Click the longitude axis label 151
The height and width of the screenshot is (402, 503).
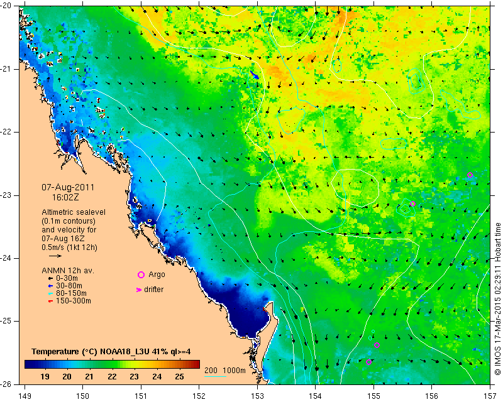(141, 396)
